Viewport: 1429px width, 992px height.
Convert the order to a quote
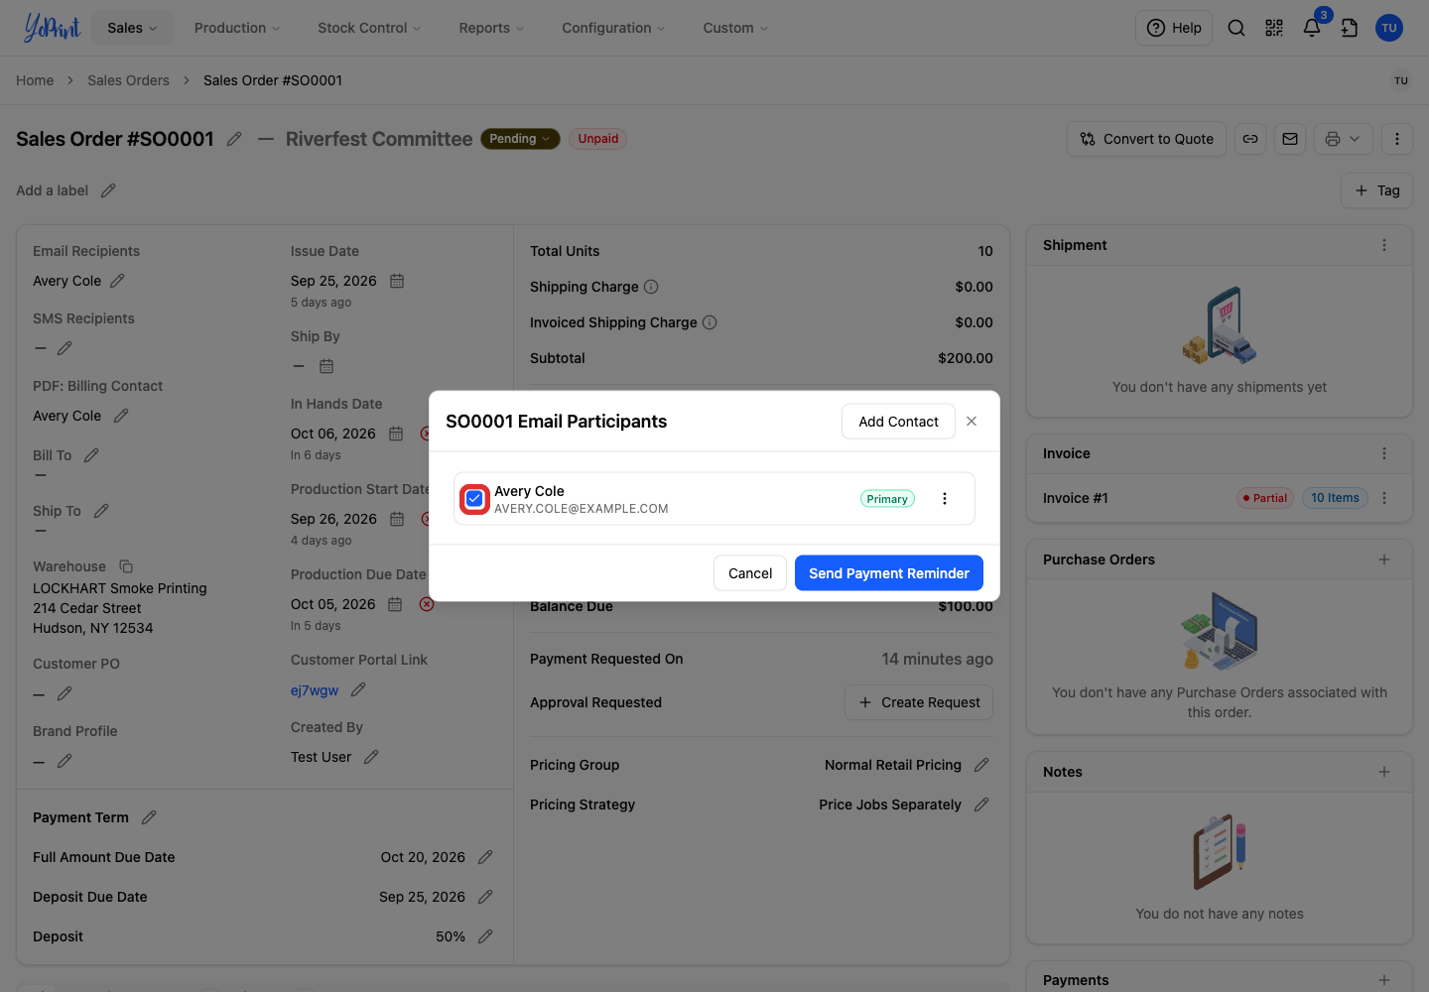(x=1147, y=139)
